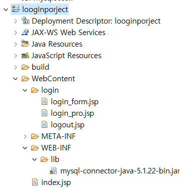Image resolution: width=185 pixels, height=189 pixels.
Task: Select the META-INF label
Action: [58, 136]
